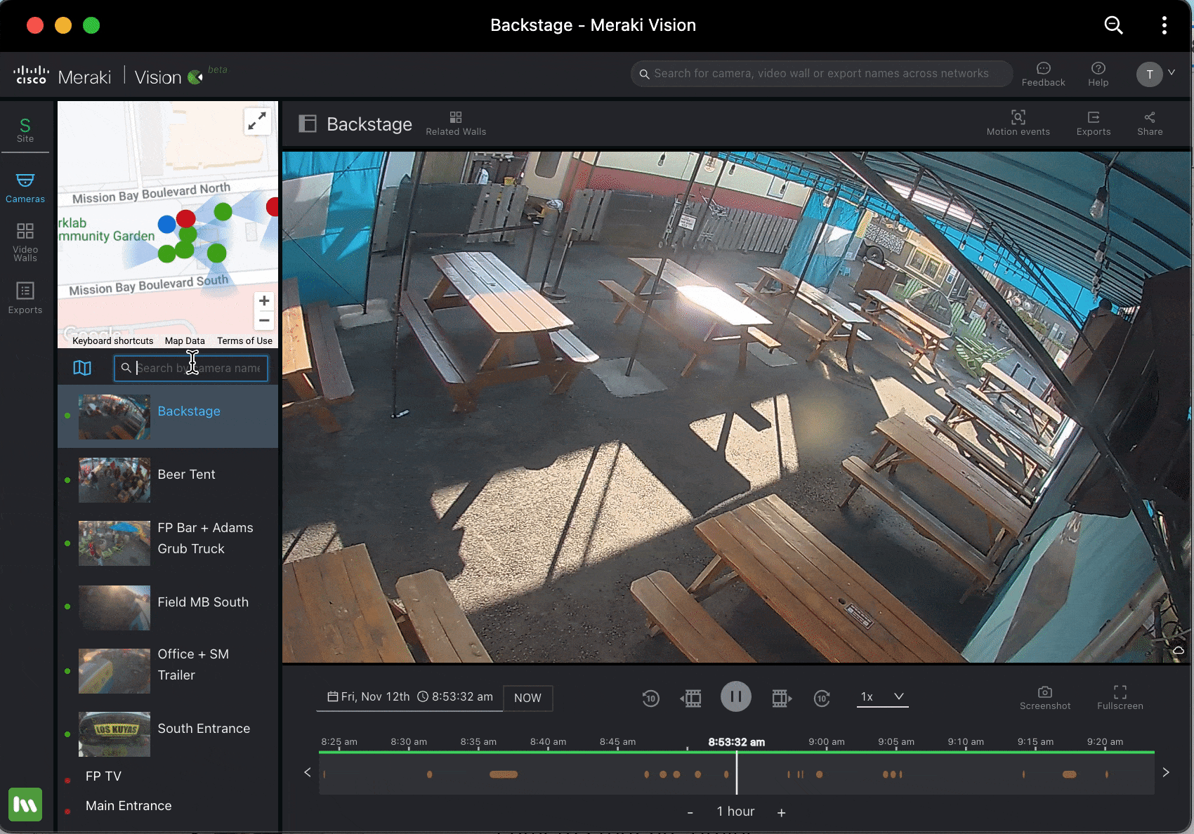This screenshot has width=1194, height=834.
Task: Share the Backstage camera view
Action: pos(1149,122)
